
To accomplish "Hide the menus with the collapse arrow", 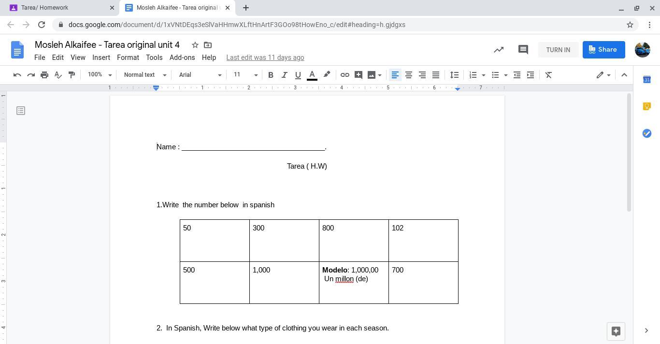I will pyautogui.click(x=624, y=75).
